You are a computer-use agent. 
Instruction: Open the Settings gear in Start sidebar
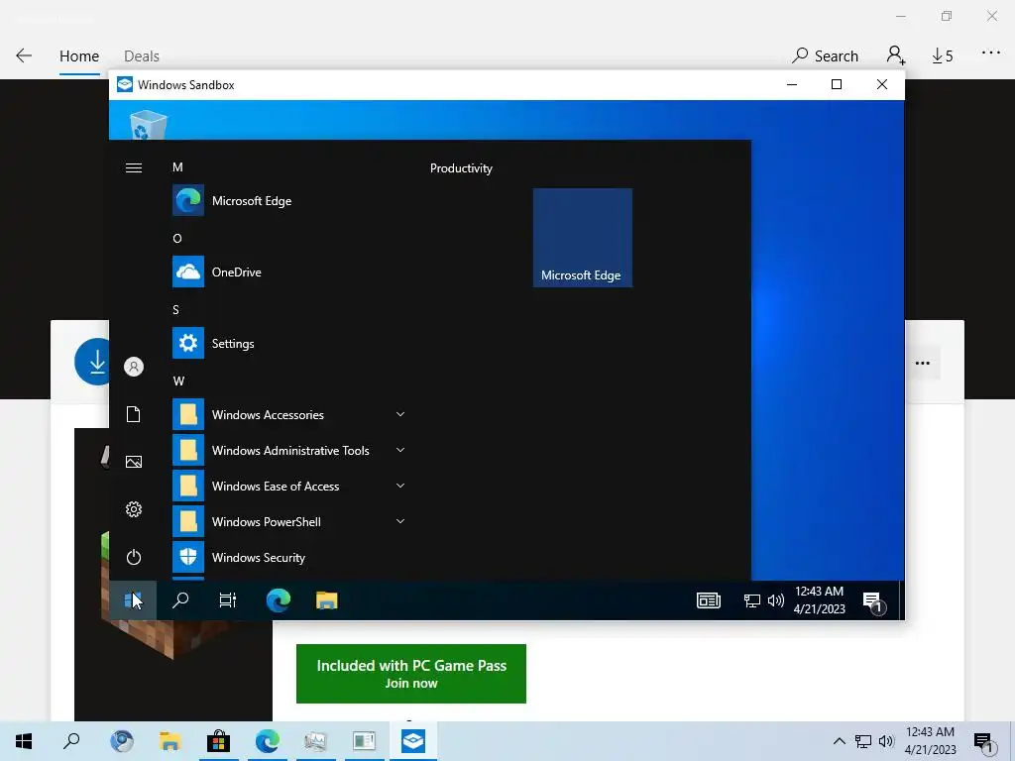pos(134,509)
